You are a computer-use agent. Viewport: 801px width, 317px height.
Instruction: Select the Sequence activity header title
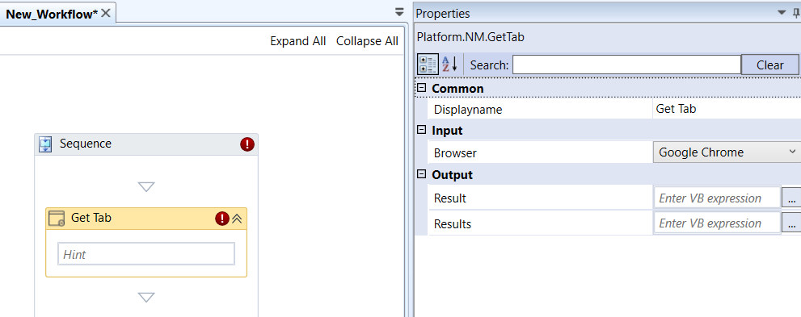tap(86, 144)
